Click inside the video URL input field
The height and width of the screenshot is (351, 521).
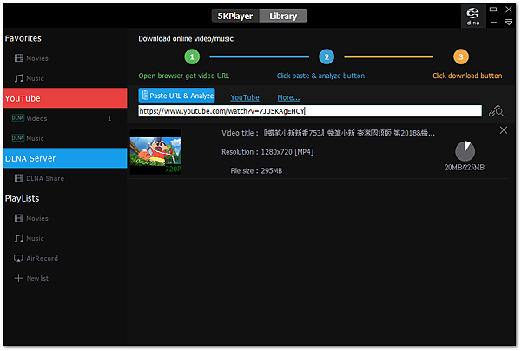310,111
